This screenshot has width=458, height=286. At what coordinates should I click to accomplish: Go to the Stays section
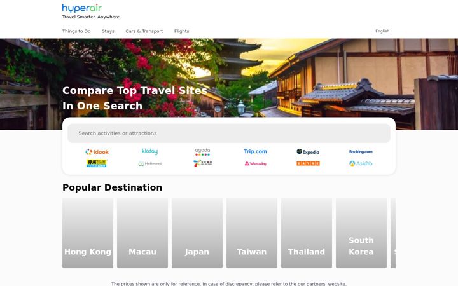108,31
